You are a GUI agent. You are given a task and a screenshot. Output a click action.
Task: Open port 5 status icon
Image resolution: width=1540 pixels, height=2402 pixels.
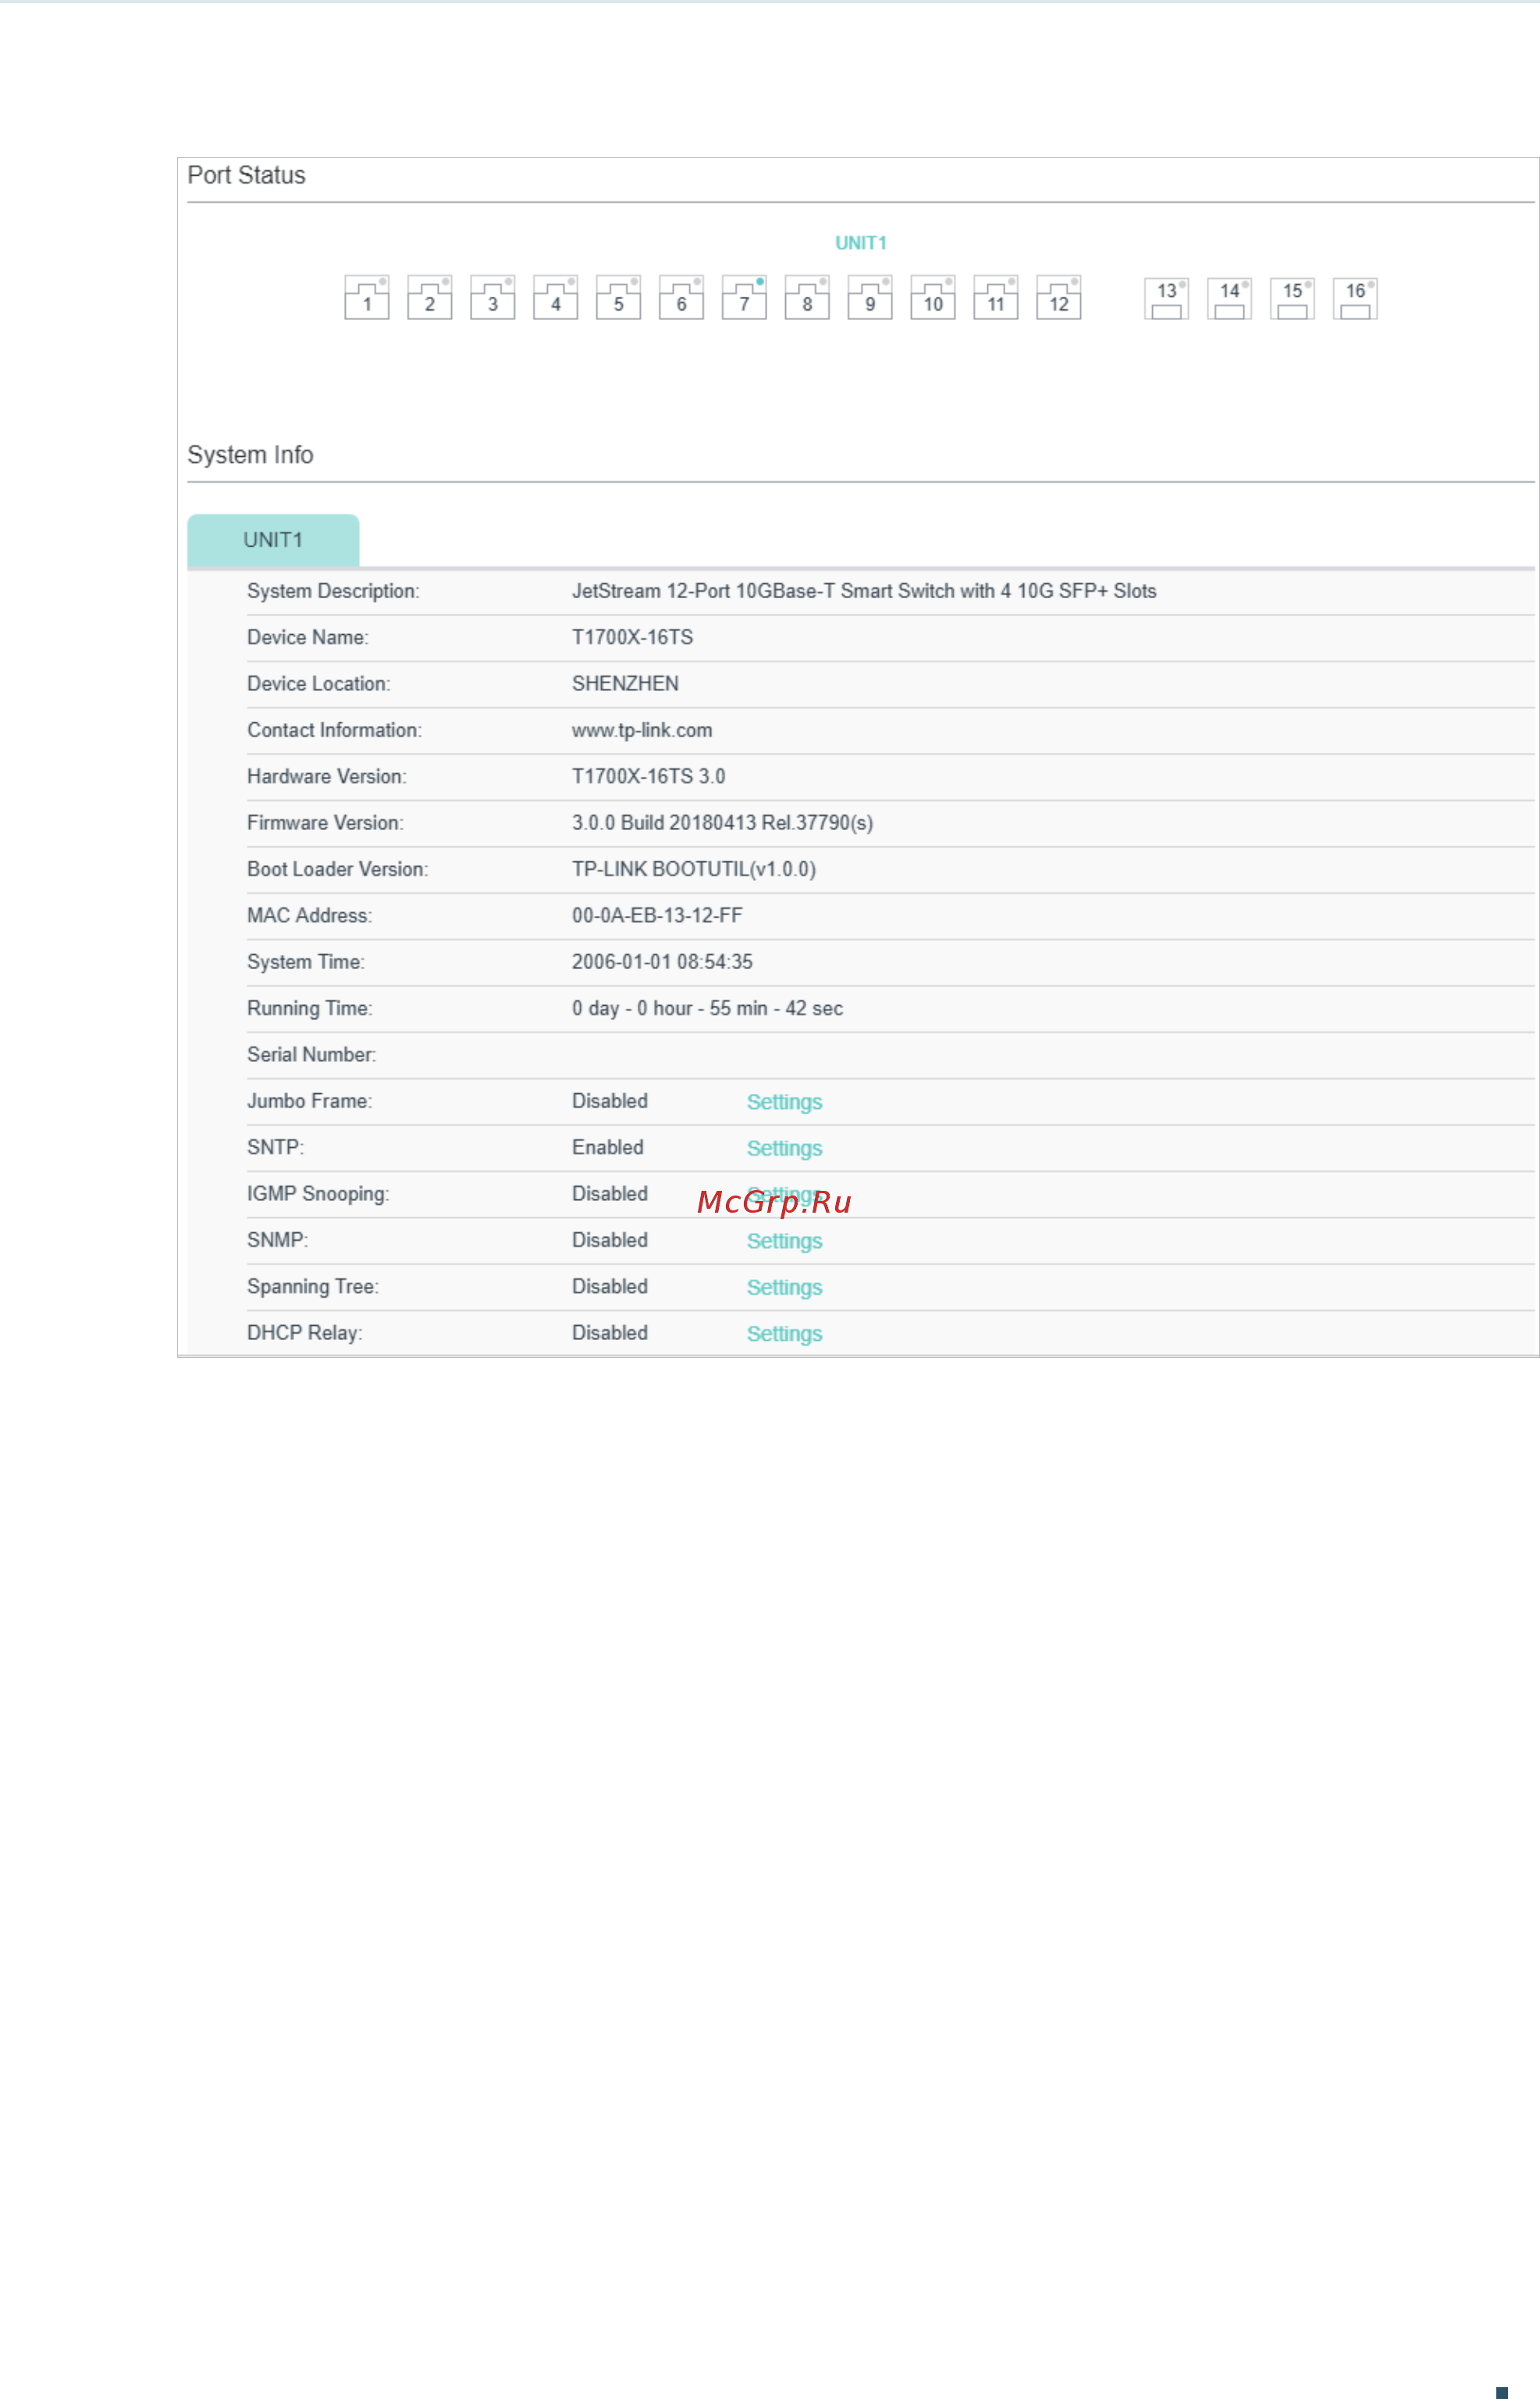point(619,297)
